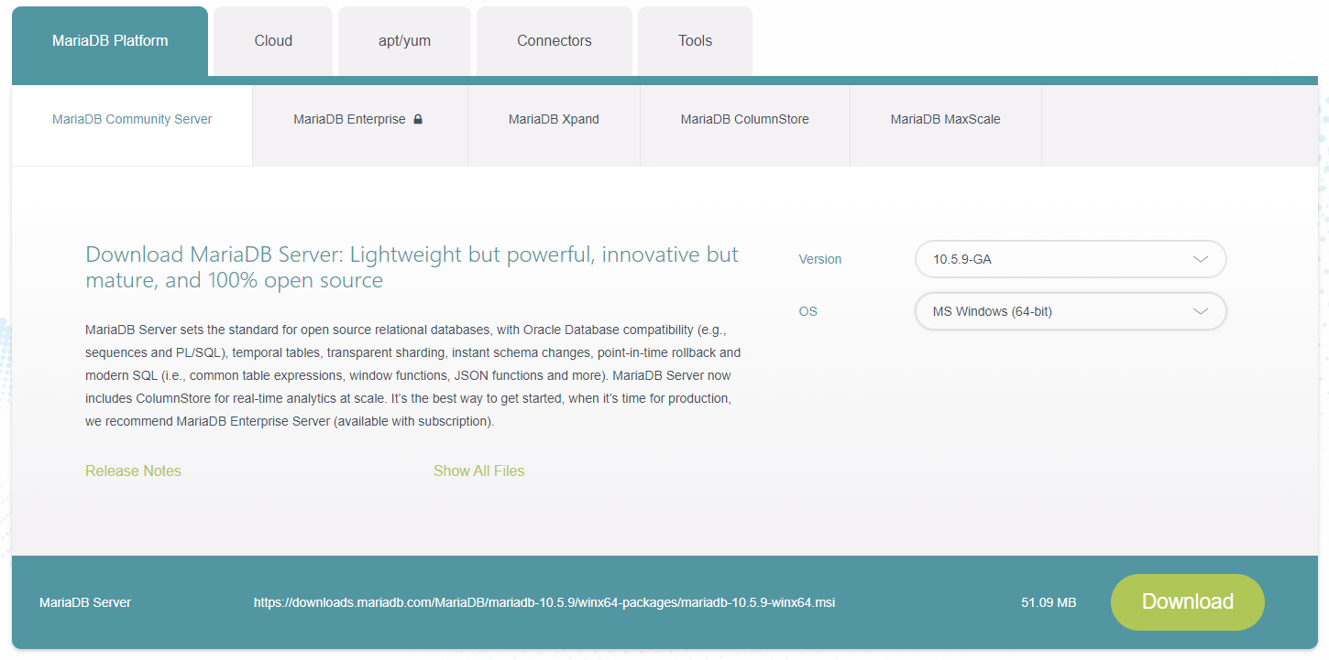Click the mariadb-10.5.9-winx64.msi download URL
This screenshot has width=1329, height=660.
coord(544,602)
